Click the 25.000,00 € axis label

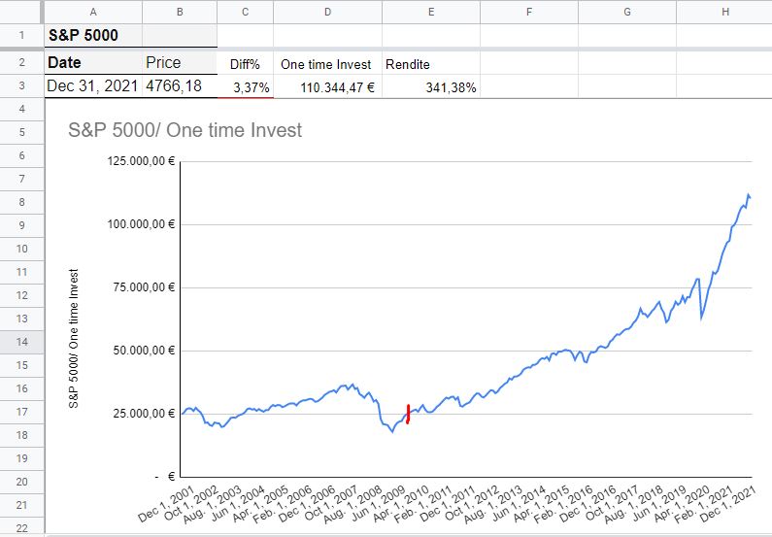point(145,414)
